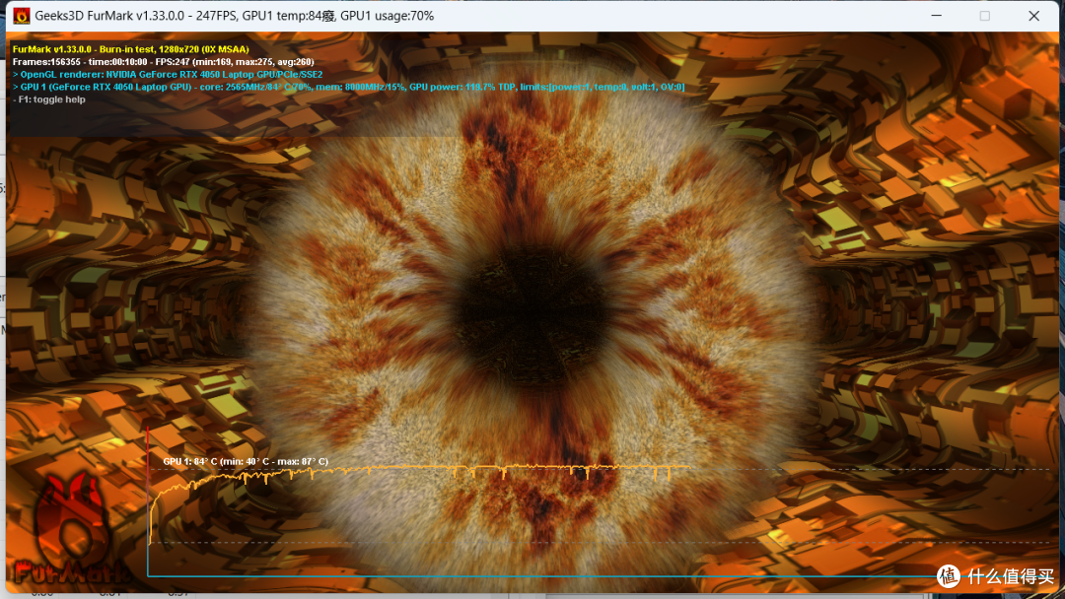This screenshot has width=1065, height=599.
Task: Click the Frames and FPS statistics line
Action: click(163, 62)
